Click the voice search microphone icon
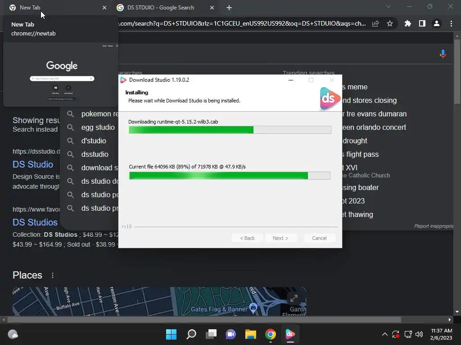This screenshot has width=461, height=345. pyautogui.click(x=443, y=54)
